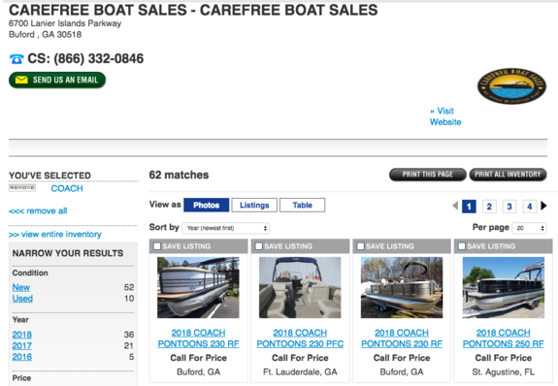The height and width of the screenshot is (386, 558).
Task: Click Print This Page button
Action: [427, 175]
